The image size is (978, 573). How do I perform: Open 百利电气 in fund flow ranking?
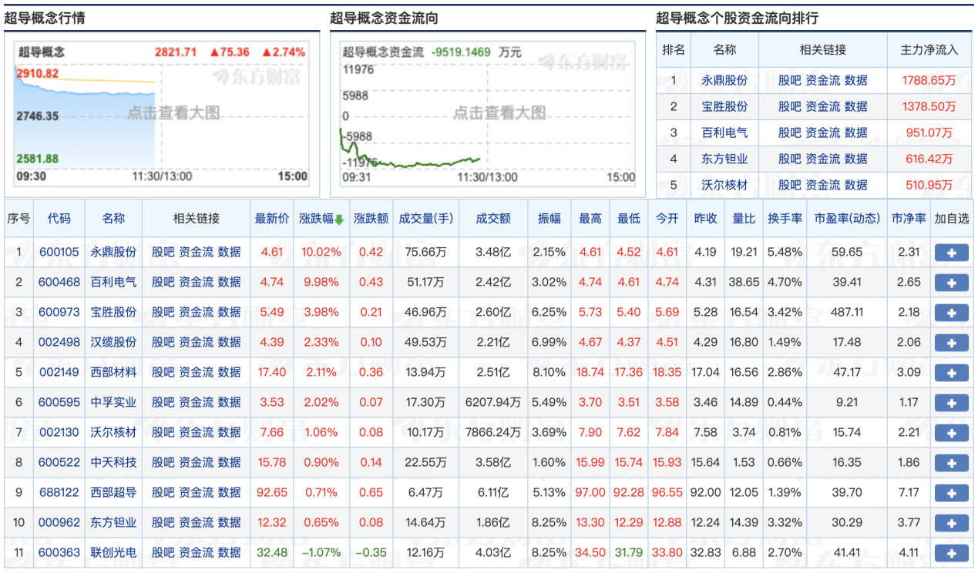(x=724, y=132)
